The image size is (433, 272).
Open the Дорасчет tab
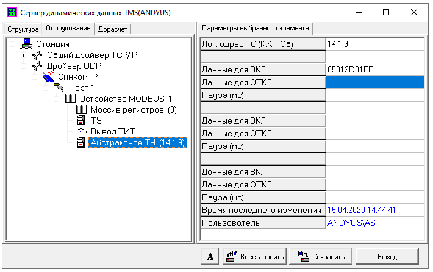tap(113, 29)
